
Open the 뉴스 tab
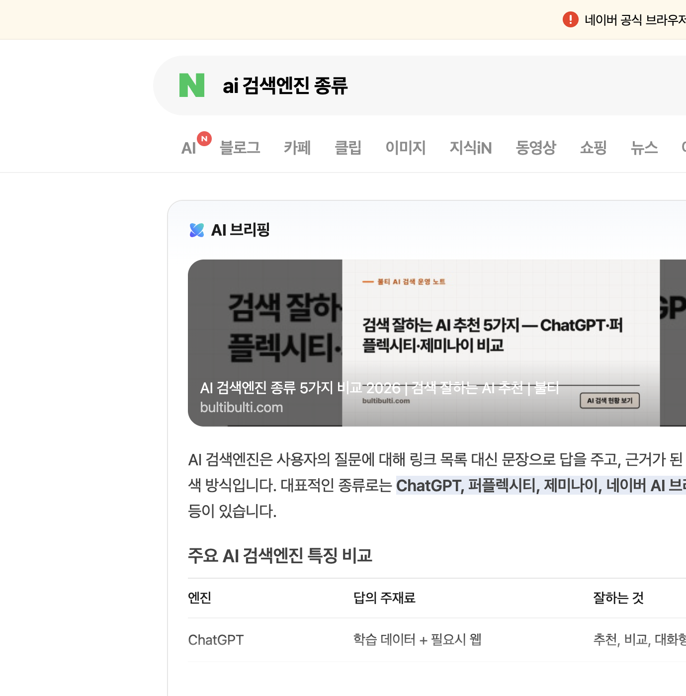(x=644, y=148)
